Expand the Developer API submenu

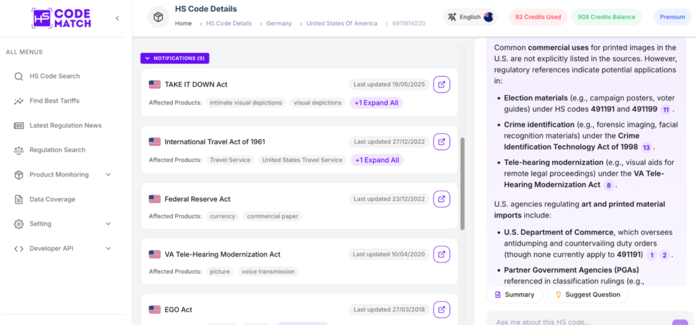pos(108,248)
